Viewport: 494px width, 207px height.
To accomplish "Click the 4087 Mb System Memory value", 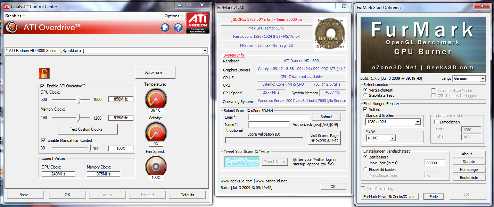I will pos(332,93).
